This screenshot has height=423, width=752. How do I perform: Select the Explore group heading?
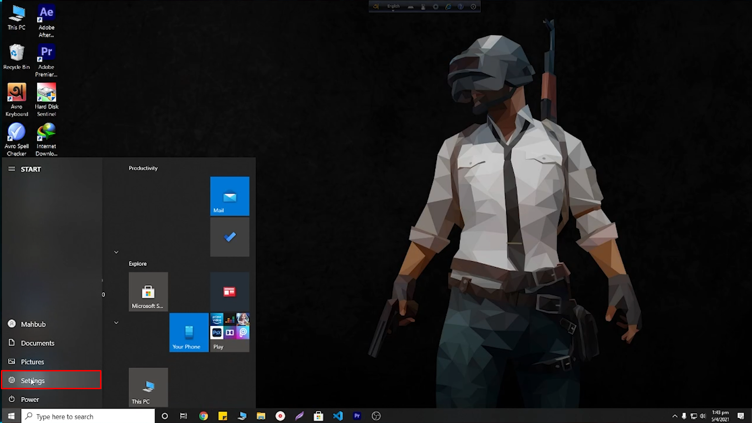coord(137,264)
